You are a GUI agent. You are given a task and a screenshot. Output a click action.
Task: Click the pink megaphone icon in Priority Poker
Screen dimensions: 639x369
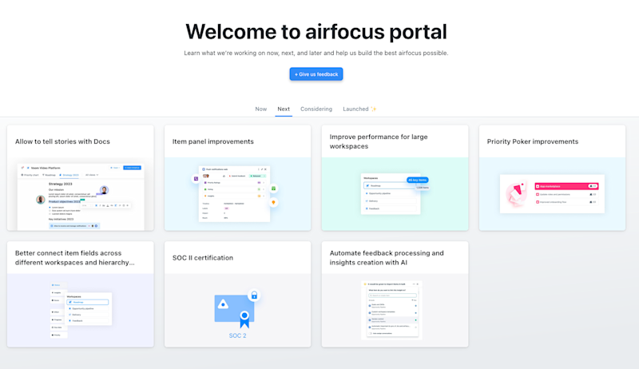click(516, 194)
